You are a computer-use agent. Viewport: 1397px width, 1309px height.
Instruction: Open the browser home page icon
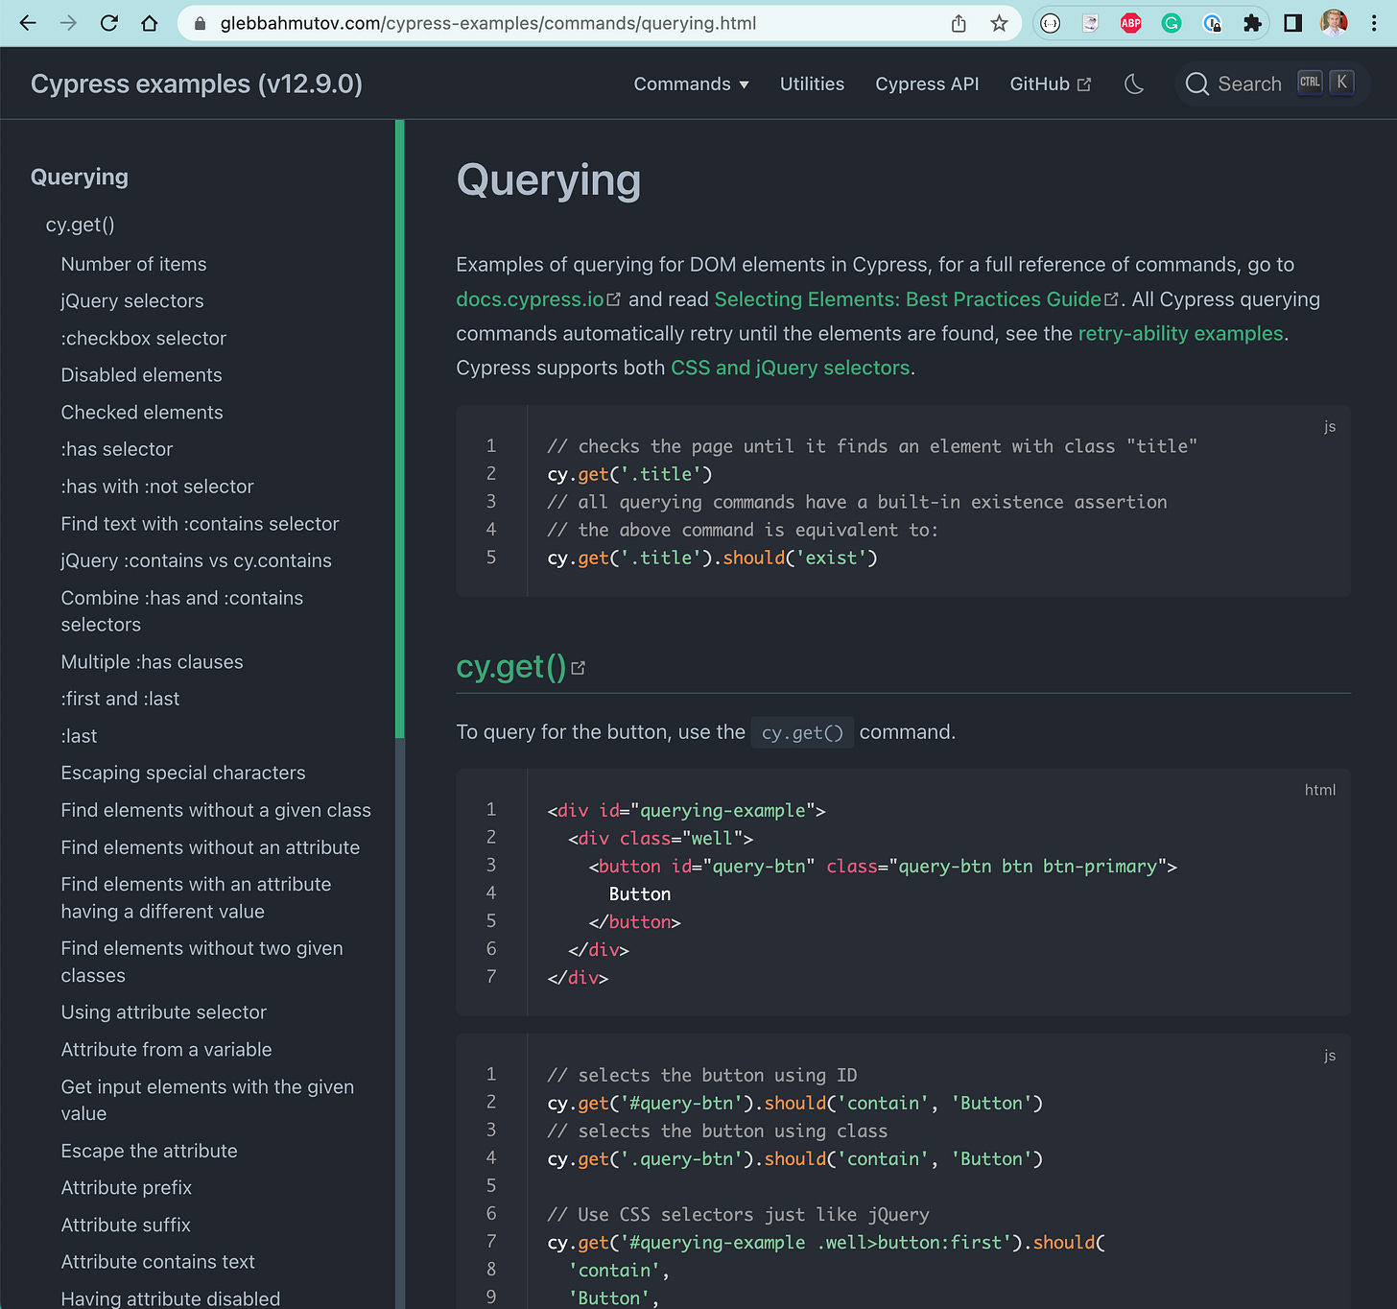coord(150,23)
